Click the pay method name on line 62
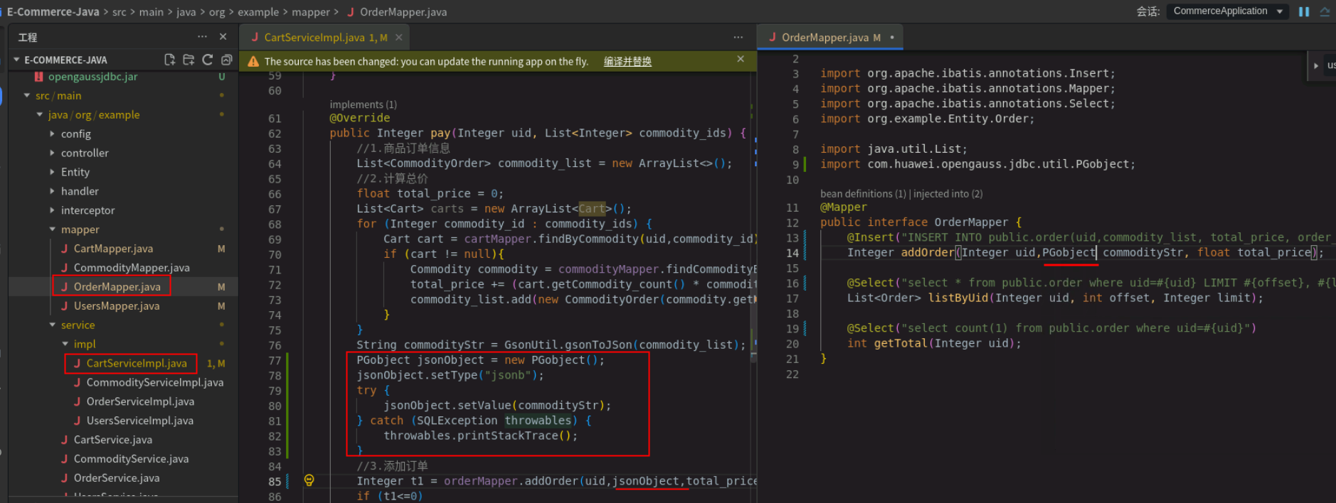Viewport: 1336px width, 503px height. pyautogui.click(x=440, y=133)
